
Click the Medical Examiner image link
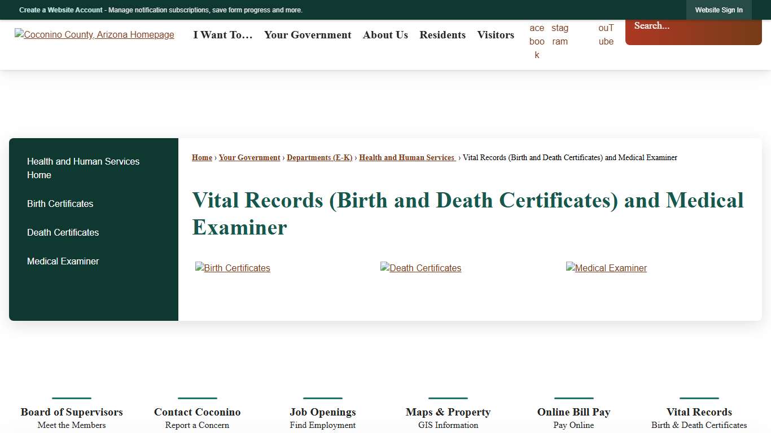(x=606, y=268)
